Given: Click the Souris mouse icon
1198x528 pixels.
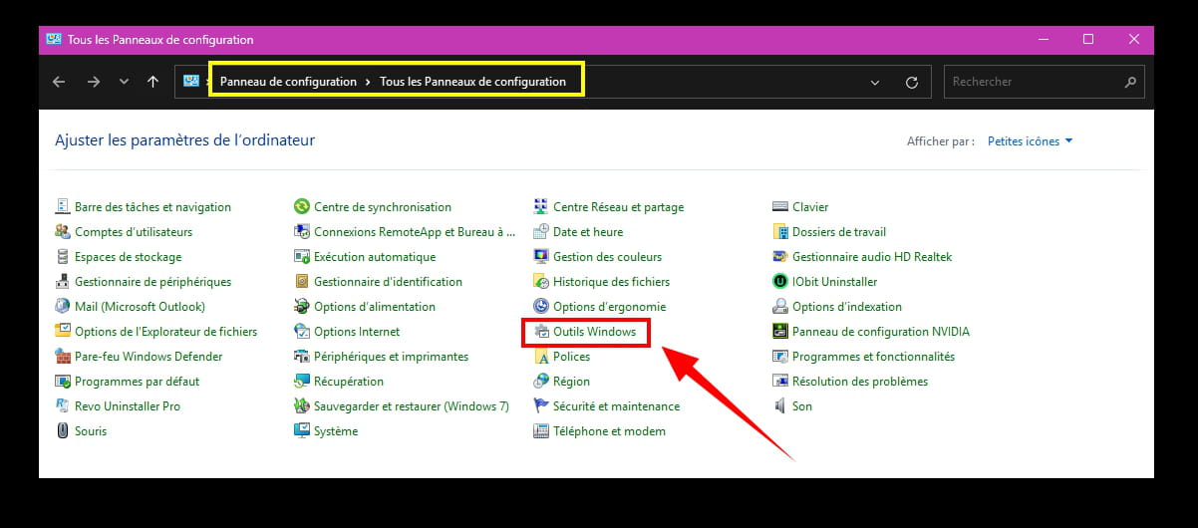Looking at the screenshot, I should tap(63, 431).
